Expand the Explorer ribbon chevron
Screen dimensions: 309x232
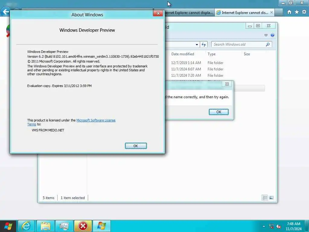[x=266, y=35]
